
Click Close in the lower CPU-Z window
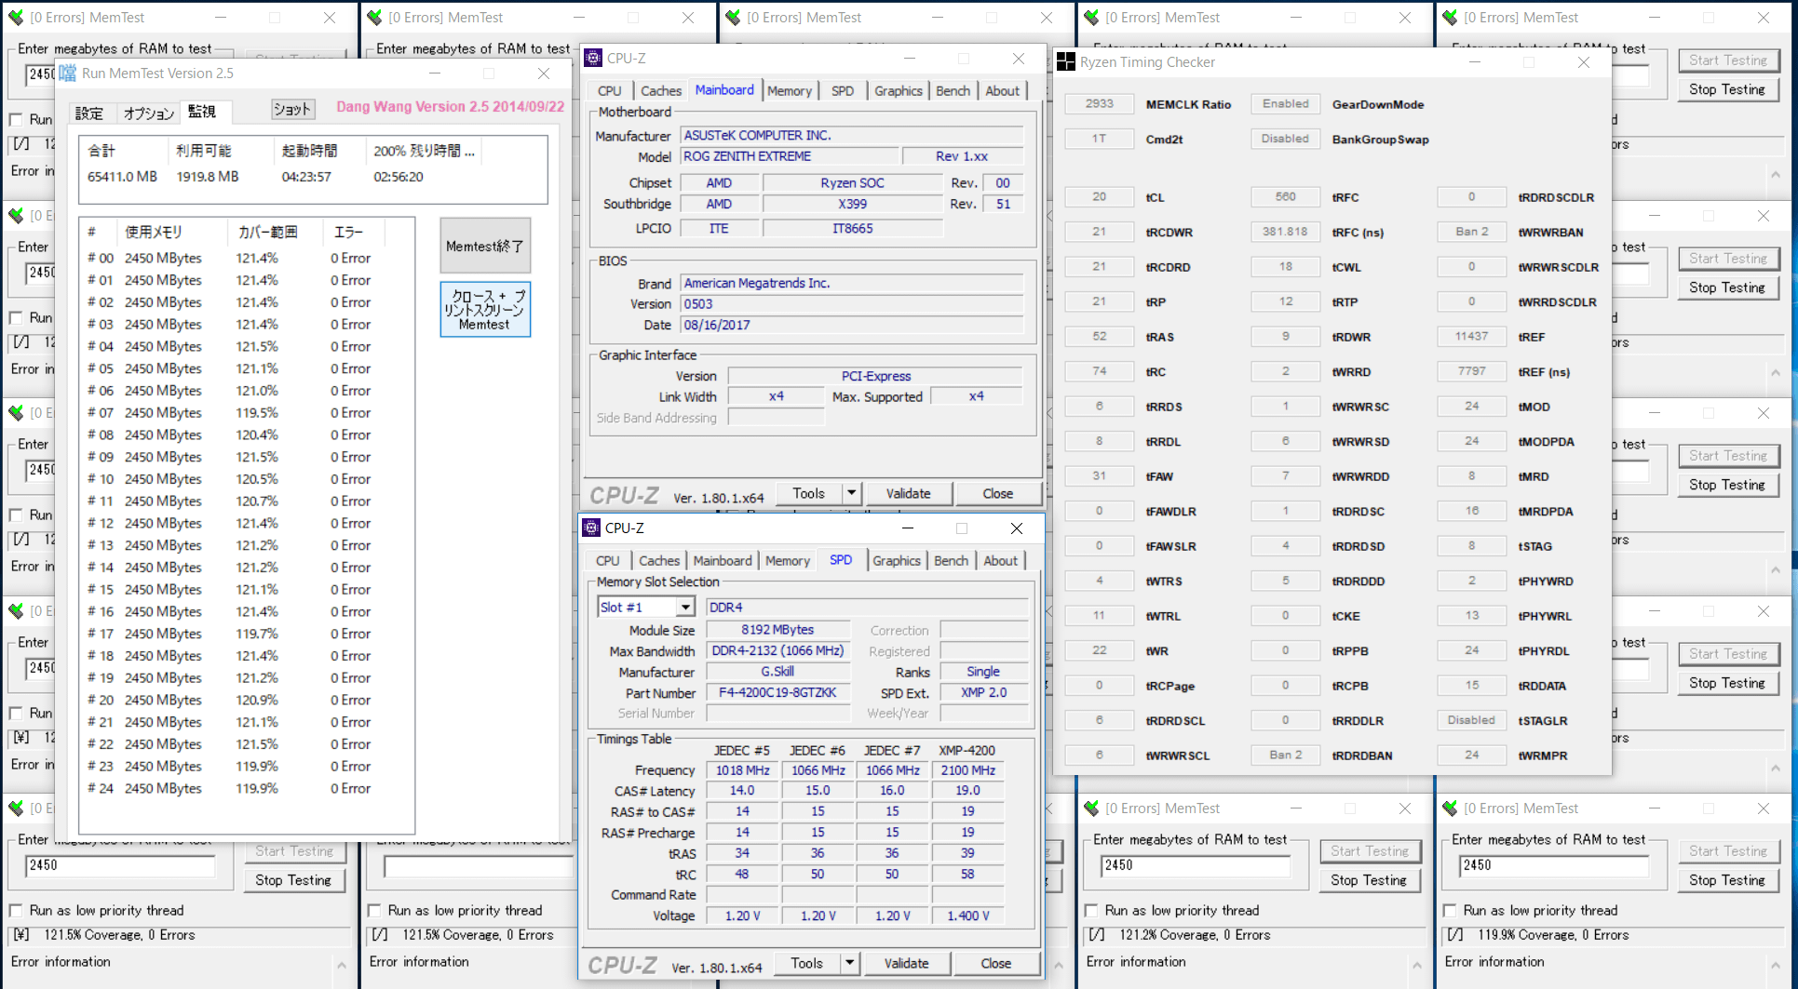pyautogui.click(x=995, y=963)
